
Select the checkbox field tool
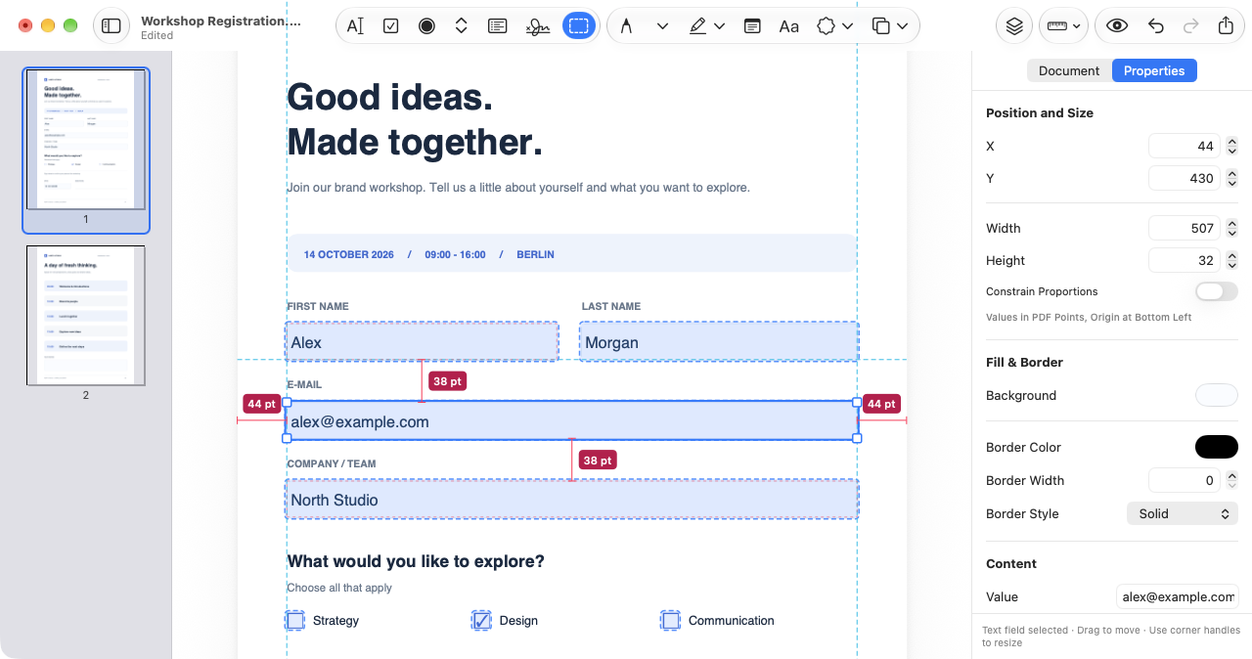[390, 26]
